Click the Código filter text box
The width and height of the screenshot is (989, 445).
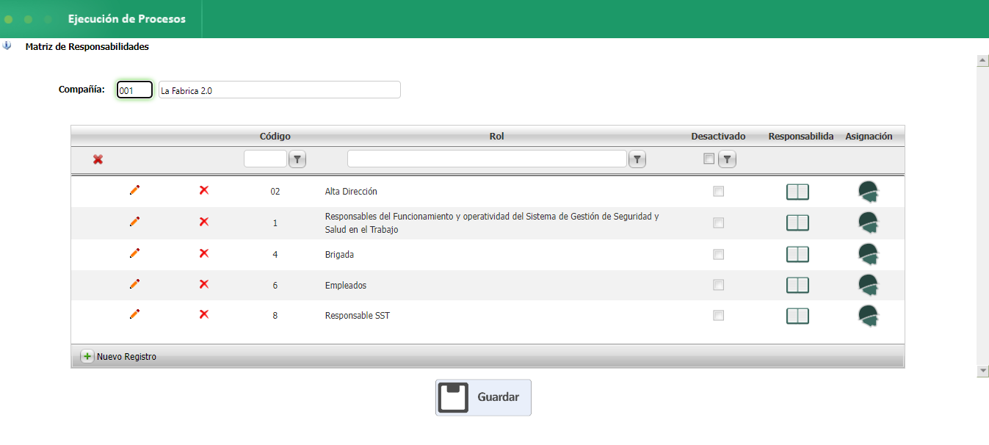pyautogui.click(x=265, y=159)
